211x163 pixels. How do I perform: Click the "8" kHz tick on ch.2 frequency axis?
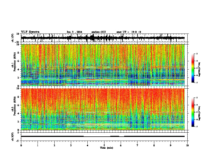tap(19, 97)
